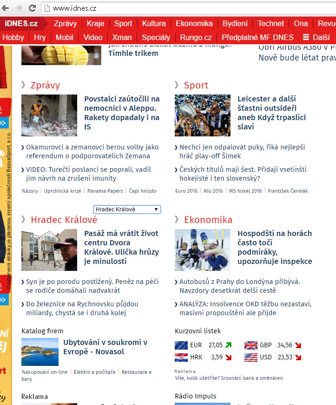
Task: Open Rungo.cz link in navigation
Action: [x=196, y=37]
